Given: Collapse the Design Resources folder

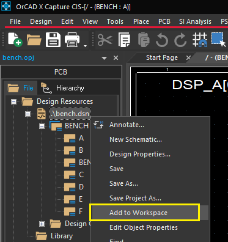Looking at the screenshot, I should 13,101.
